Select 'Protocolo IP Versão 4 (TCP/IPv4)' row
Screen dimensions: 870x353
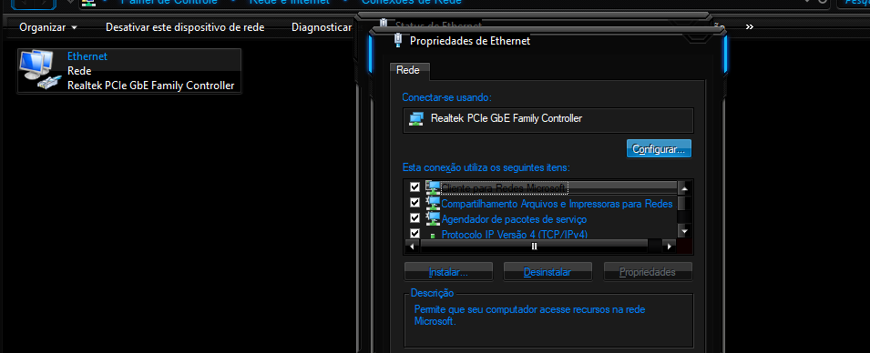pyautogui.click(x=542, y=234)
